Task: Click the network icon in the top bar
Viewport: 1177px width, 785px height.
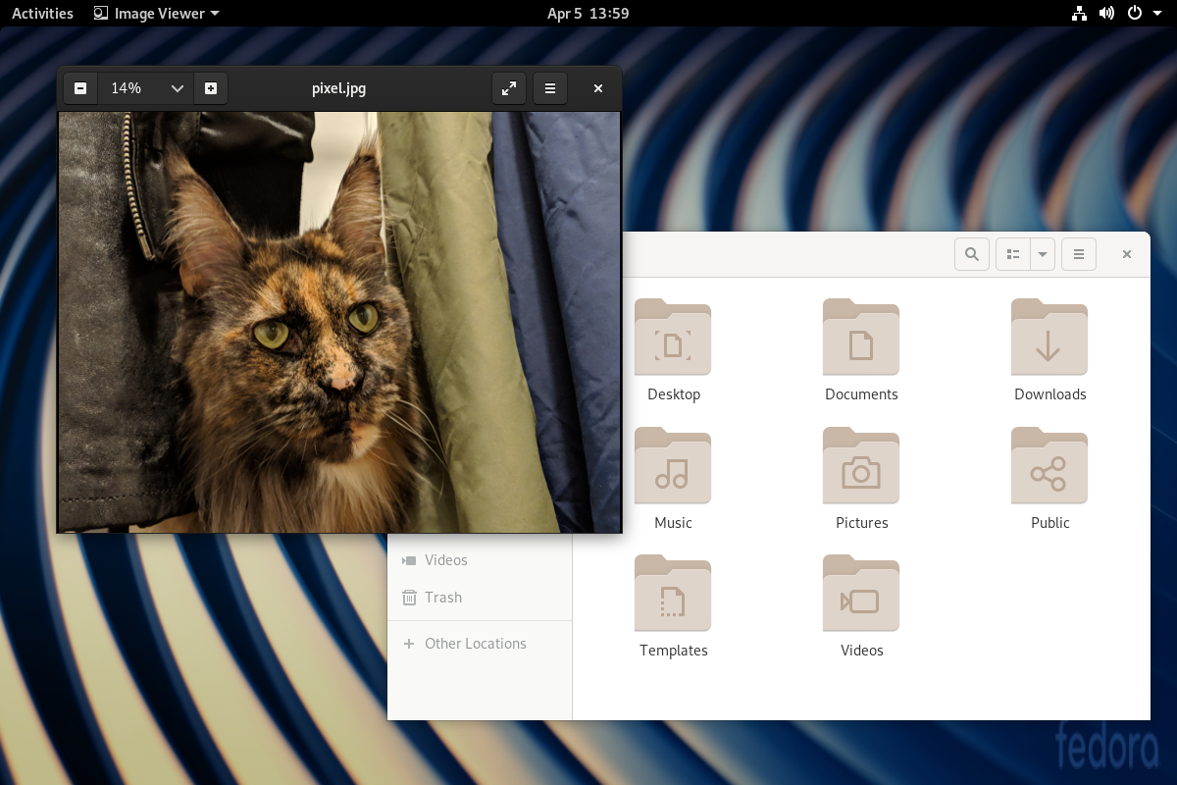Action: tap(1079, 13)
